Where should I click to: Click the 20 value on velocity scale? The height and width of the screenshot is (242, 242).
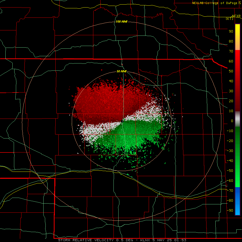(231, 101)
